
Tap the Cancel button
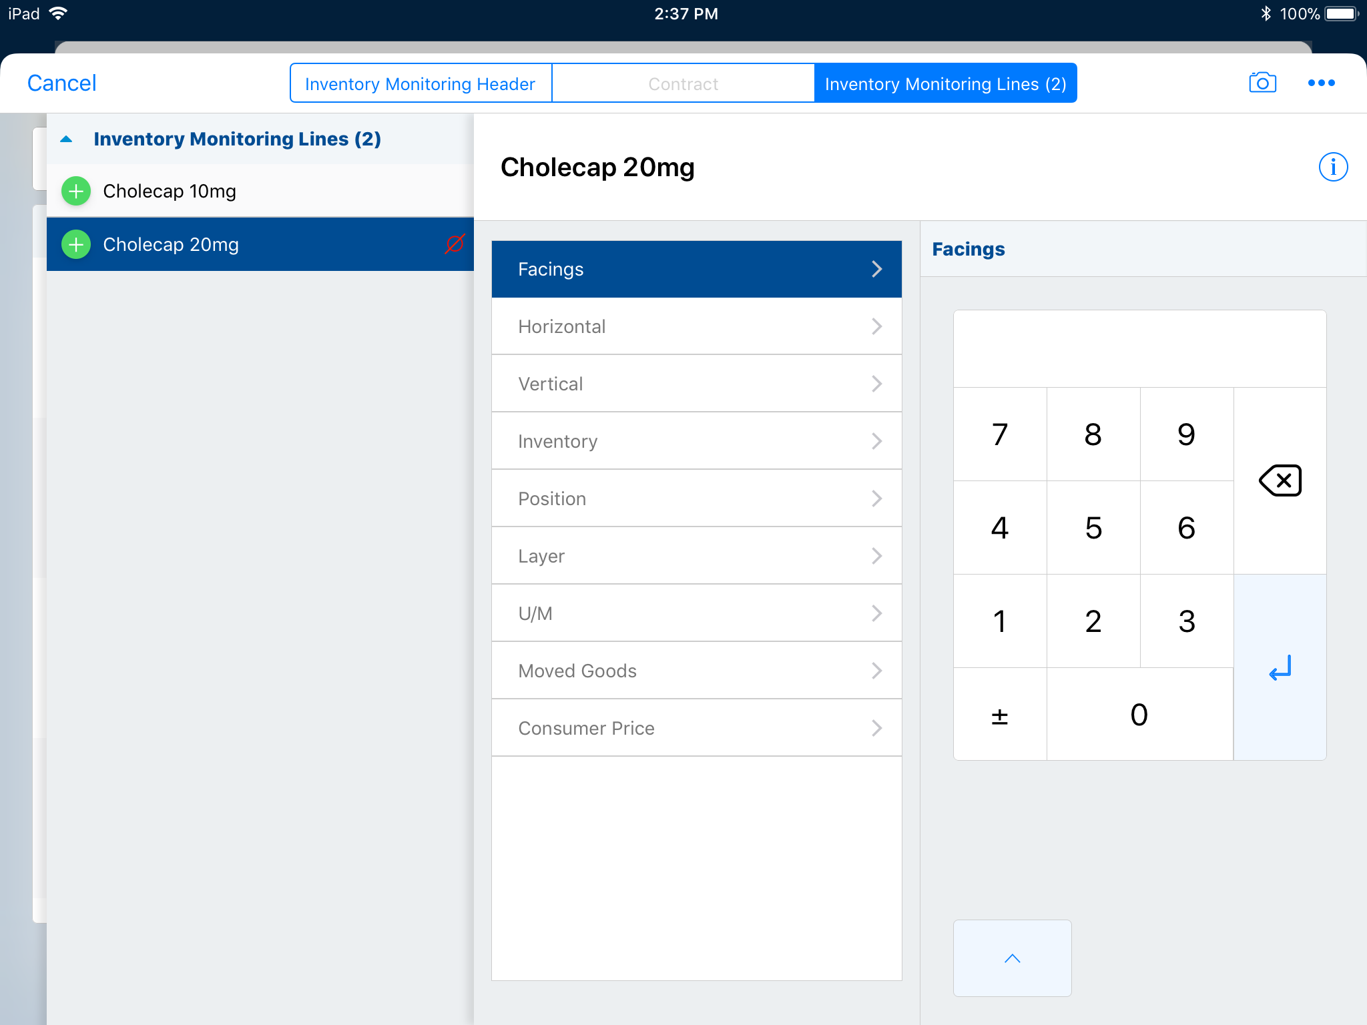(x=62, y=83)
